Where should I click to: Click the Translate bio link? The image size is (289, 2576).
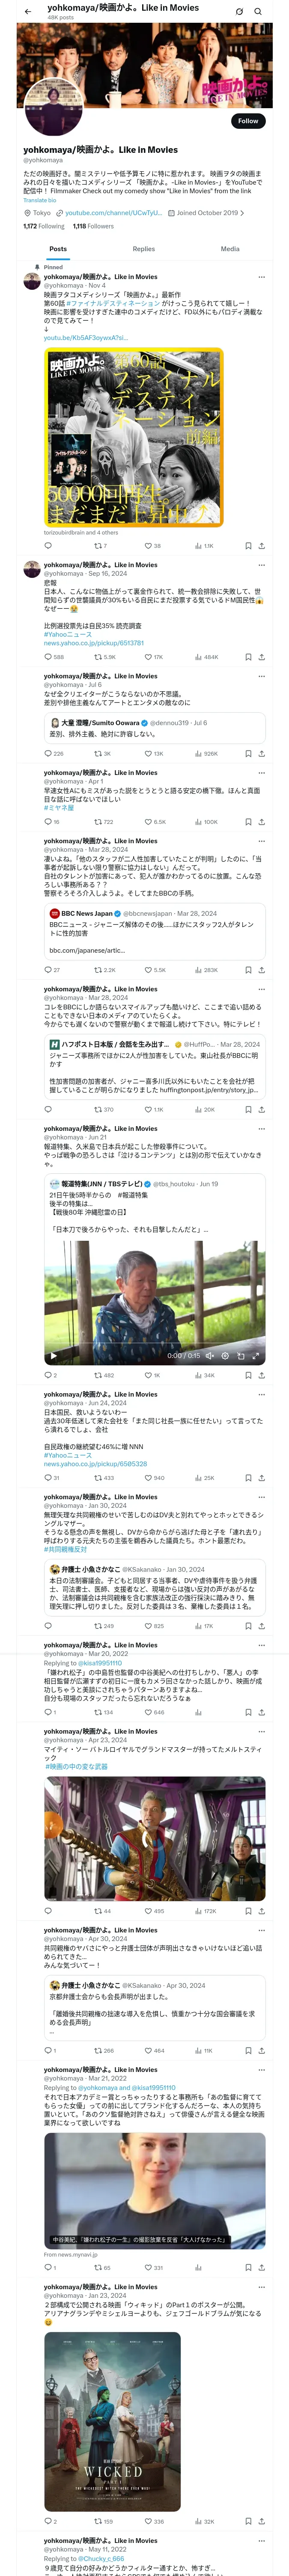point(40,200)
